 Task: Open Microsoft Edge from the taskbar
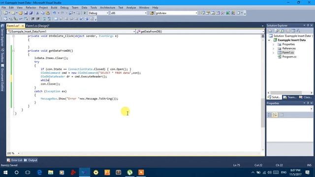click(39, 173)
